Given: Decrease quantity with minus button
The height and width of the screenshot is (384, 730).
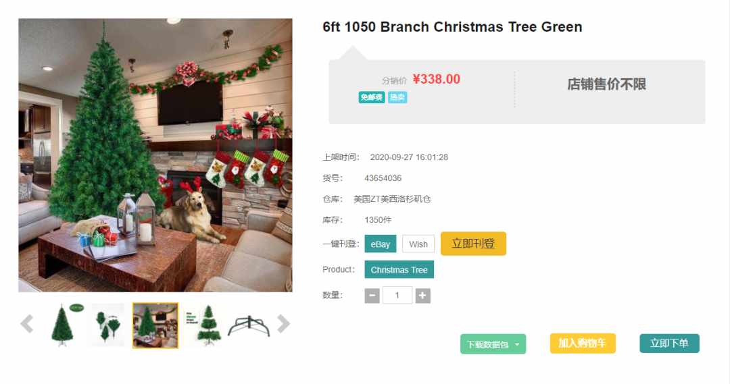Looking at the screenshot, I should point(372,295).
